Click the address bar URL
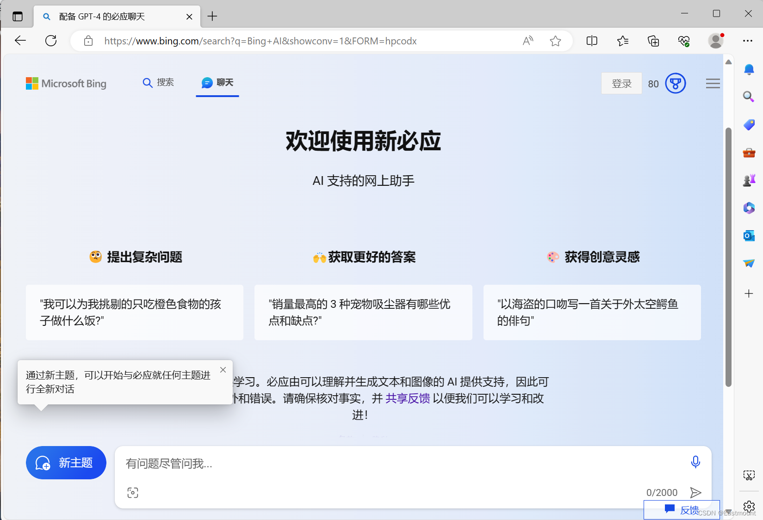 click(x=261, y=41)
